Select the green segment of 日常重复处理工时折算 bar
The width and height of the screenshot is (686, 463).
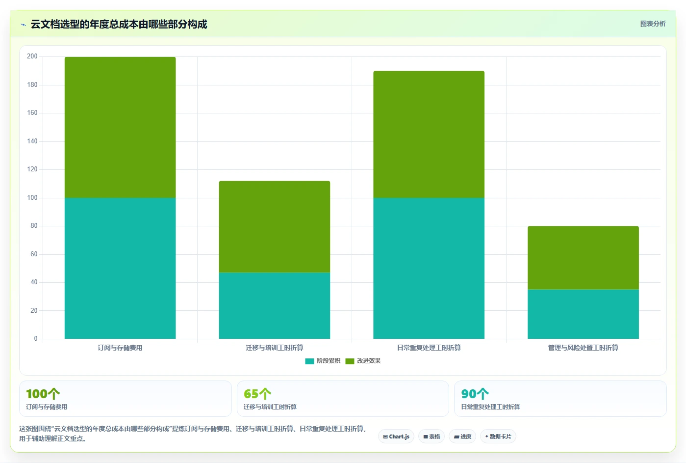429,135
